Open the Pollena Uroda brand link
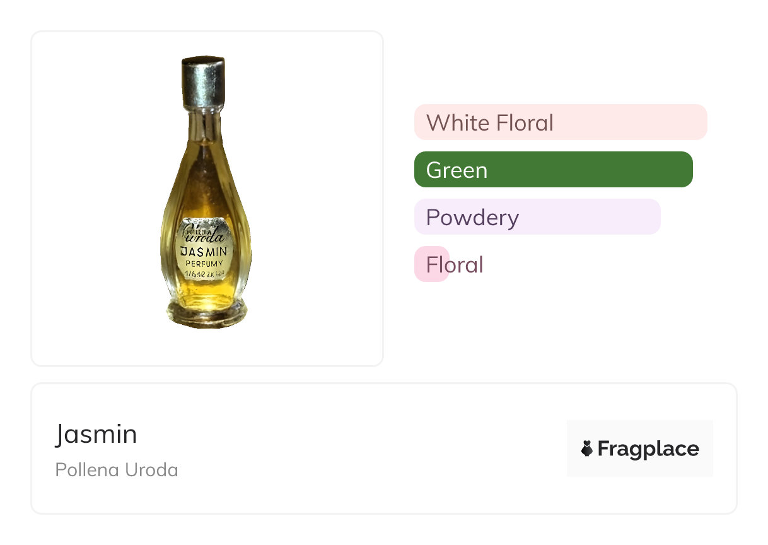This screenshot has width=768, height=545. (x=117, y=470)
